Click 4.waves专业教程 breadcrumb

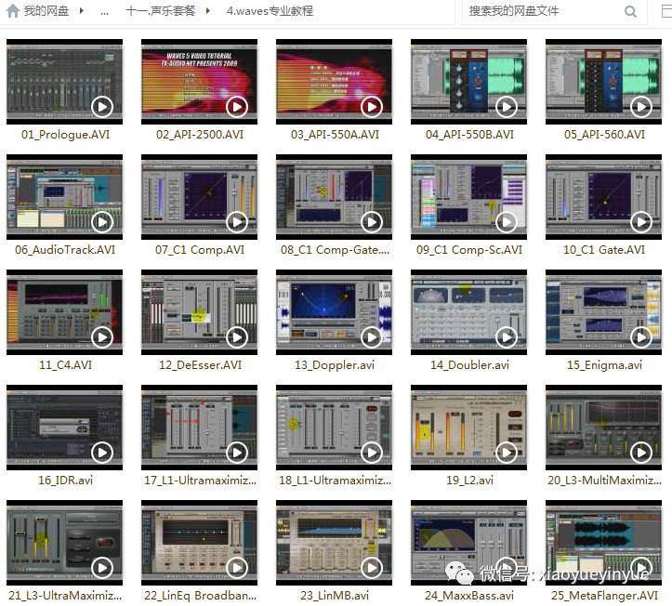tap(270, 11)
